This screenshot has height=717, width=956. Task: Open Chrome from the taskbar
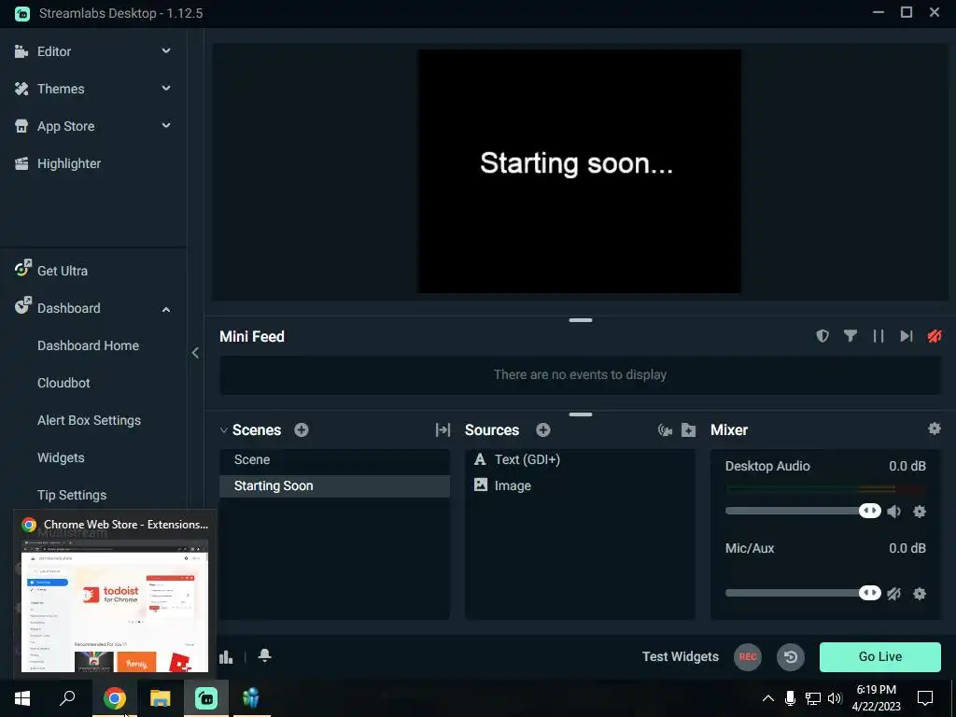(x=114, y=698)
